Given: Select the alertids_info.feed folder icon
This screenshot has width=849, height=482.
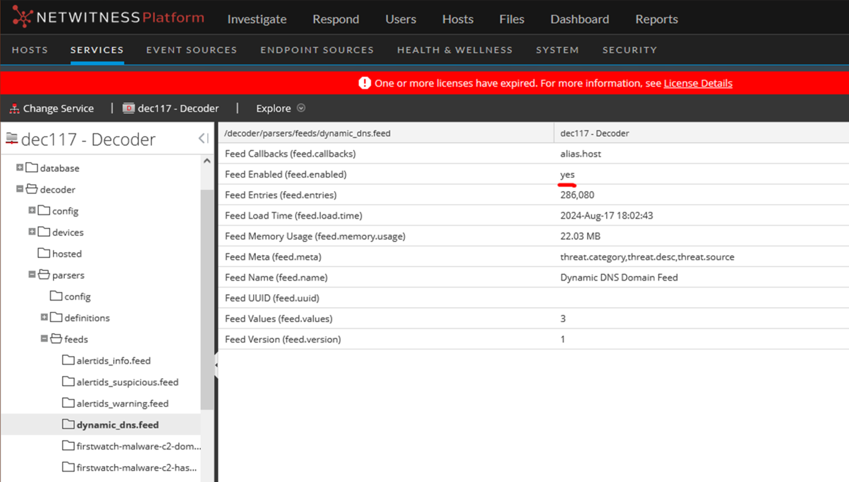Looking at the screenshot, I should [68, 360].
